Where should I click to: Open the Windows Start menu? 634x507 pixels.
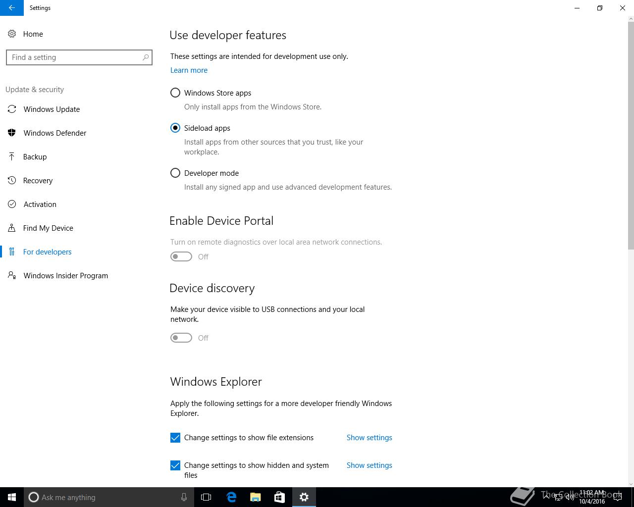coord(12,497)
